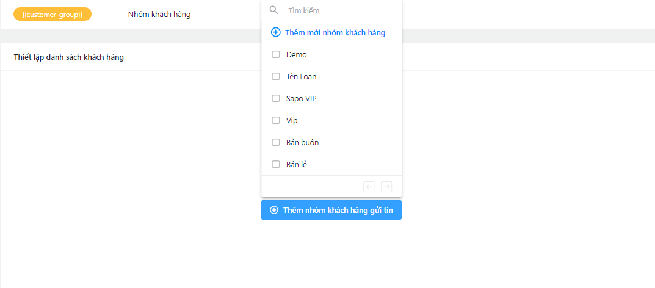Open the Thêm mới nhóm khách hàng link

click(x=335, y=32)
